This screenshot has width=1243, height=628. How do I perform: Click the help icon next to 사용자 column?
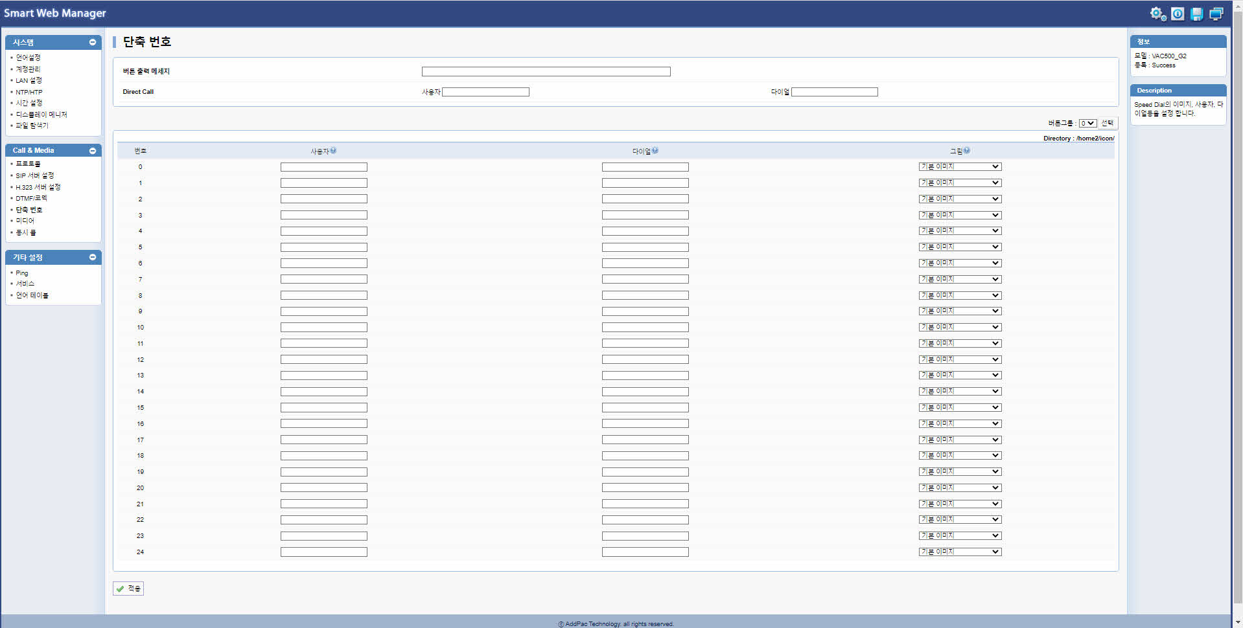[333, 151]
